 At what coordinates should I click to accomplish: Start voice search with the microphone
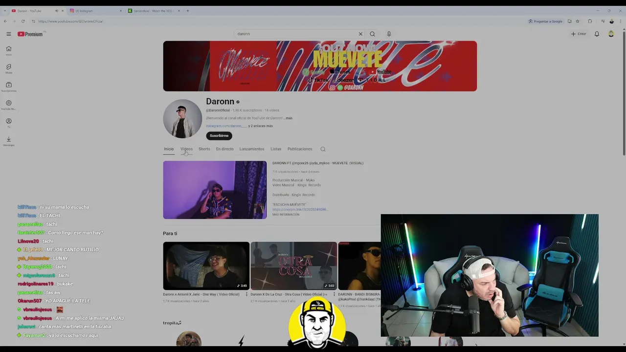pyautogui.click(x=389, y=34)
